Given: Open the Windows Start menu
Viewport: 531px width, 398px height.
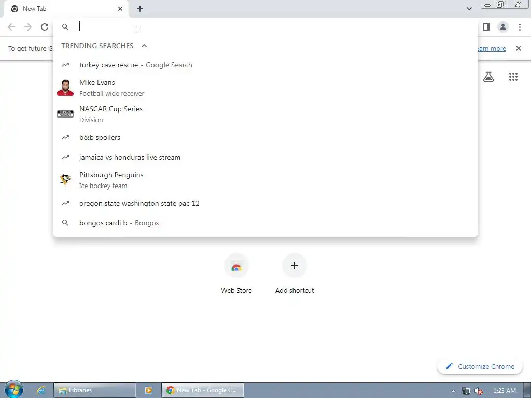Looking at the screenshot, I should click(13, 390).
